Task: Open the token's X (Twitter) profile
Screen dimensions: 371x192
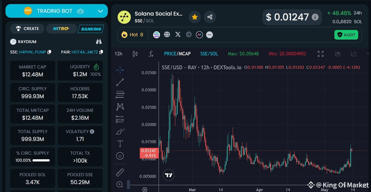Action: coord(178,34)
